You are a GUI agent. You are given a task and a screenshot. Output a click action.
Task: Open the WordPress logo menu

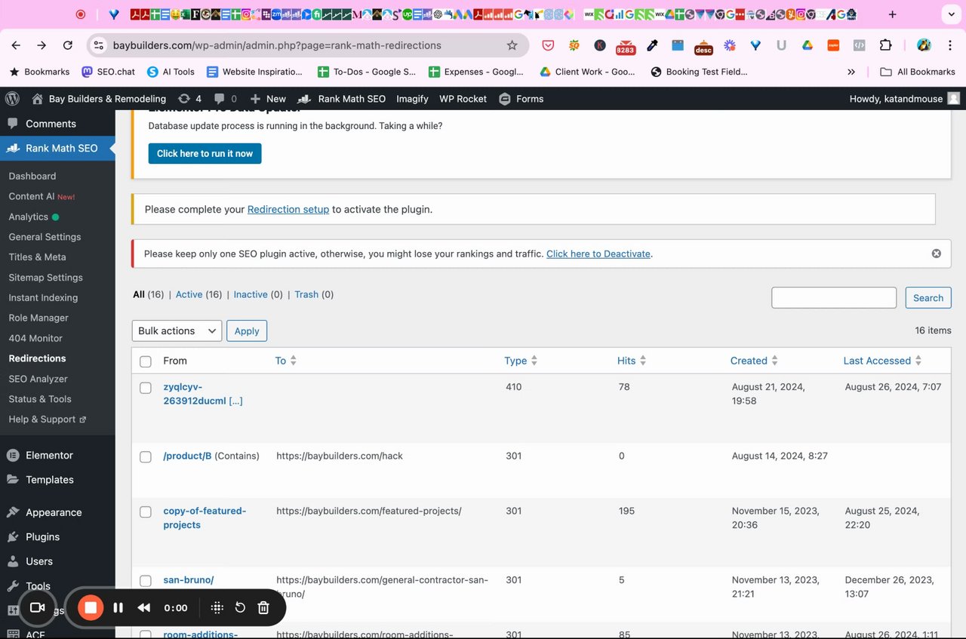(12, 99)
